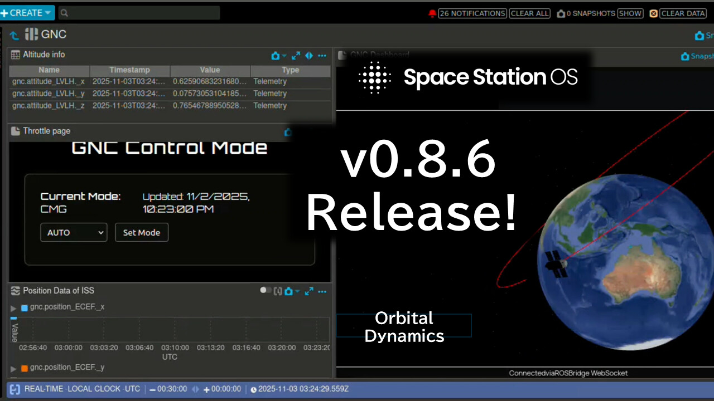Open the AUTO mode dropdown
This screenshot has width=714, height=401.
coord(74,232)
